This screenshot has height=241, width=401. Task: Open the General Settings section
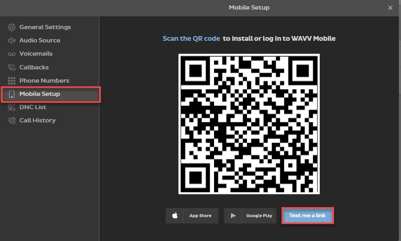(x=45, y=27)
